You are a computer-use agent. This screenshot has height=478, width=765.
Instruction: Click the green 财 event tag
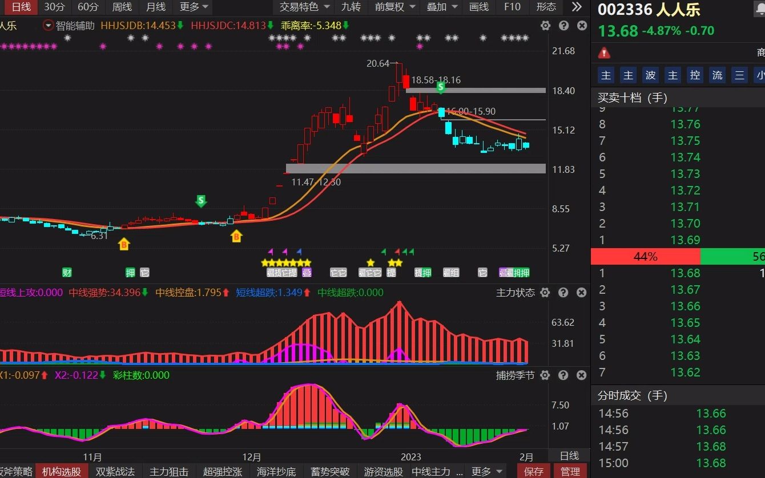coord(67,273)
